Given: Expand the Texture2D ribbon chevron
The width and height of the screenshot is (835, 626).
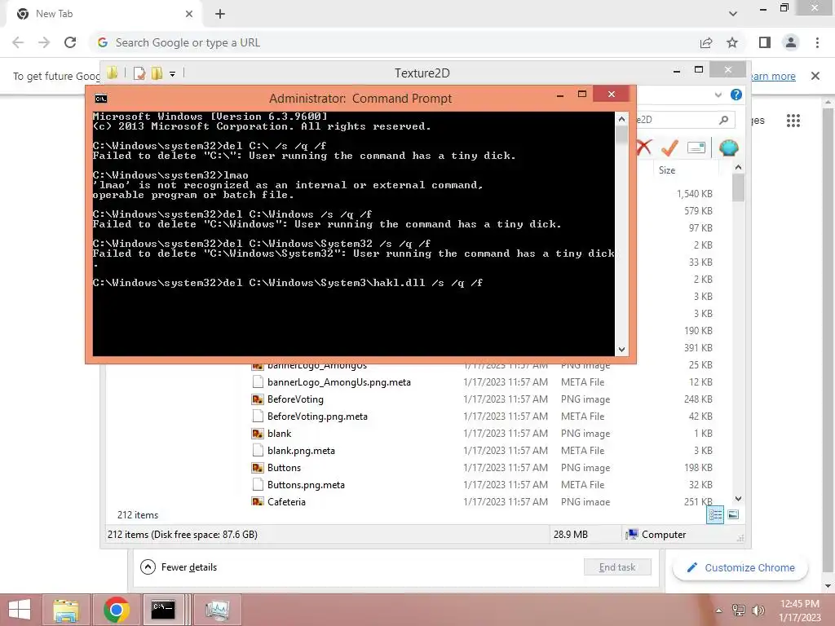Looking at the screenshot, I should click(718, 95).
